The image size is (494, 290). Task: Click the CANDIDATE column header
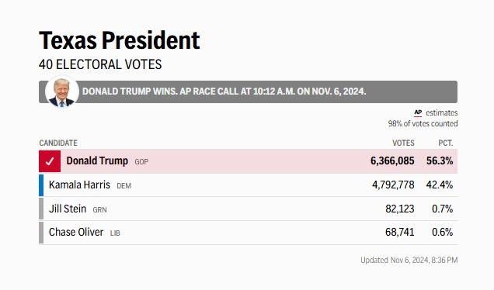[58, 143]
